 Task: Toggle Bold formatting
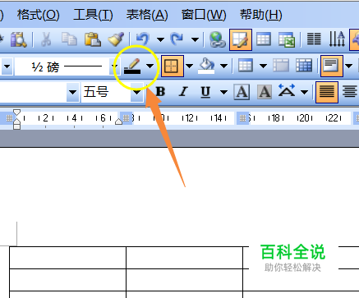(160, 92)
